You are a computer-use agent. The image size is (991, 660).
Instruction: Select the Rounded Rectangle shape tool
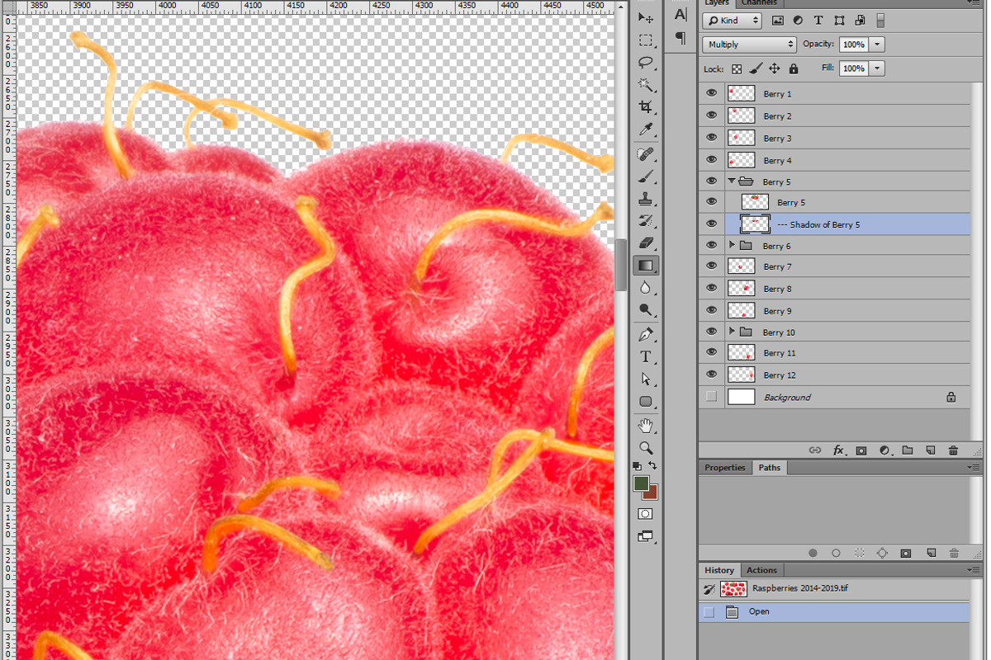pos(646,402)
